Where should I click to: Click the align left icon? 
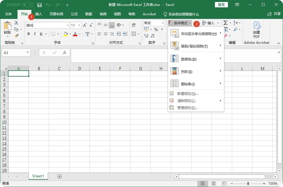point(99,34)
